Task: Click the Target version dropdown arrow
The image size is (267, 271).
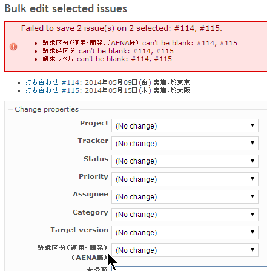Action: click(252, 232)
